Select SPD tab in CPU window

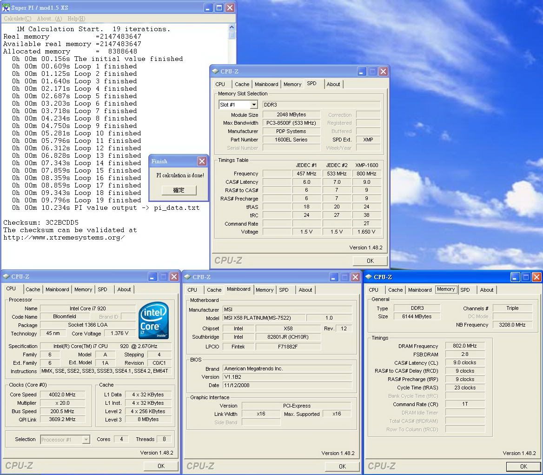(x=102, y=289)
